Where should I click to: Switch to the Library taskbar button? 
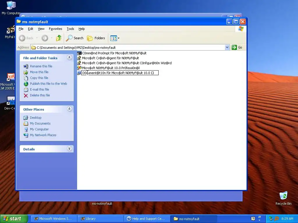tap(101, 219)
